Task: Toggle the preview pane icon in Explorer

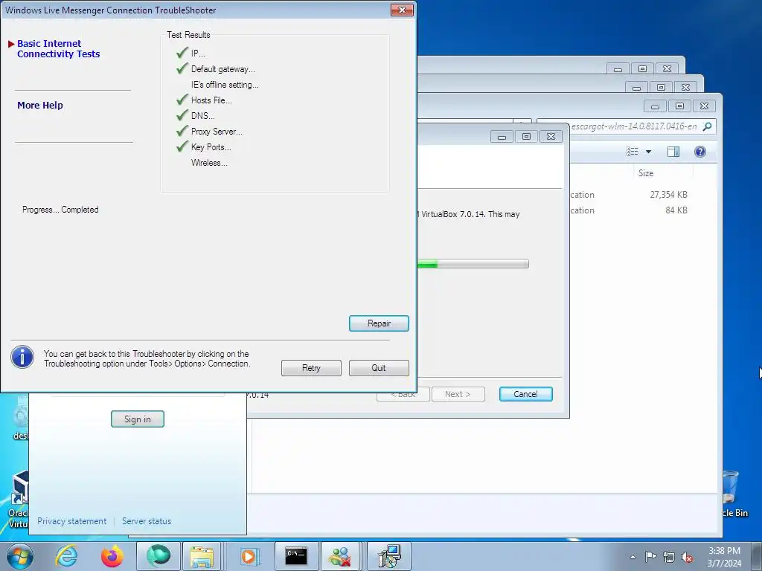Action: tap(673, 152)
